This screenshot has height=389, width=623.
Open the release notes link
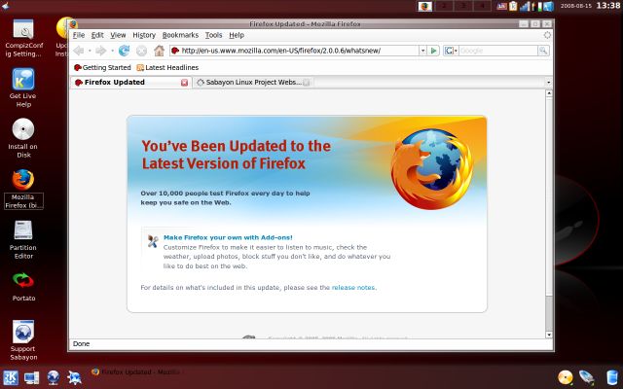(x=353, y=288)
